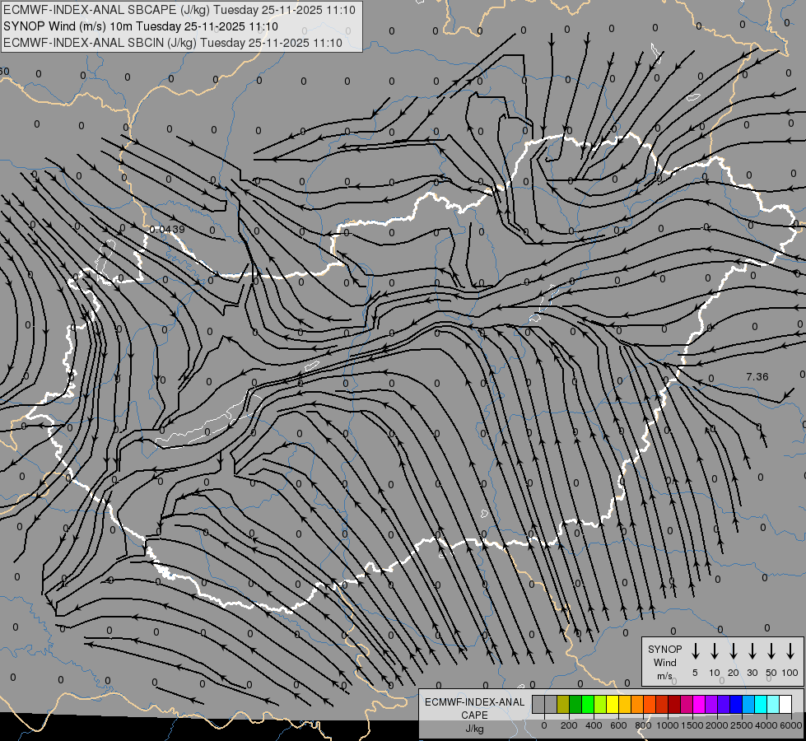Click the SYNOP Wind 10m title line
The height and width of the screenshot is (741, 806).
pos(147,26)
